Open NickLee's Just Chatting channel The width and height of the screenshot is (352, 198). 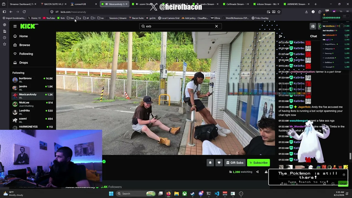(x=33, y=104)
